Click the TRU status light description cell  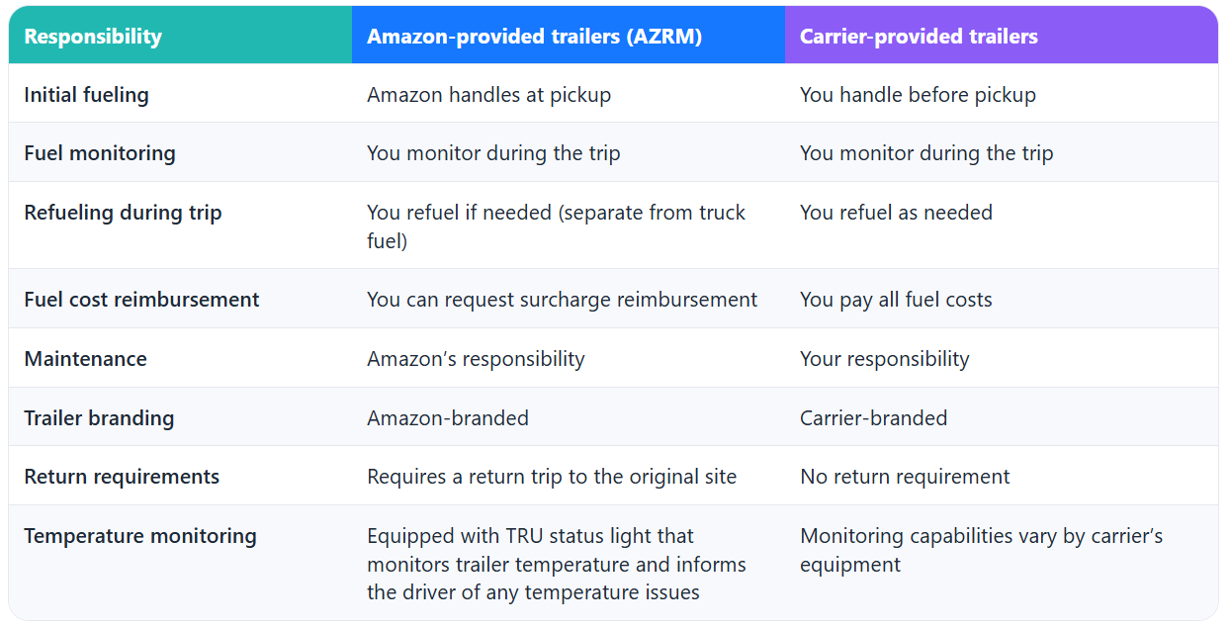coord(556,564)
